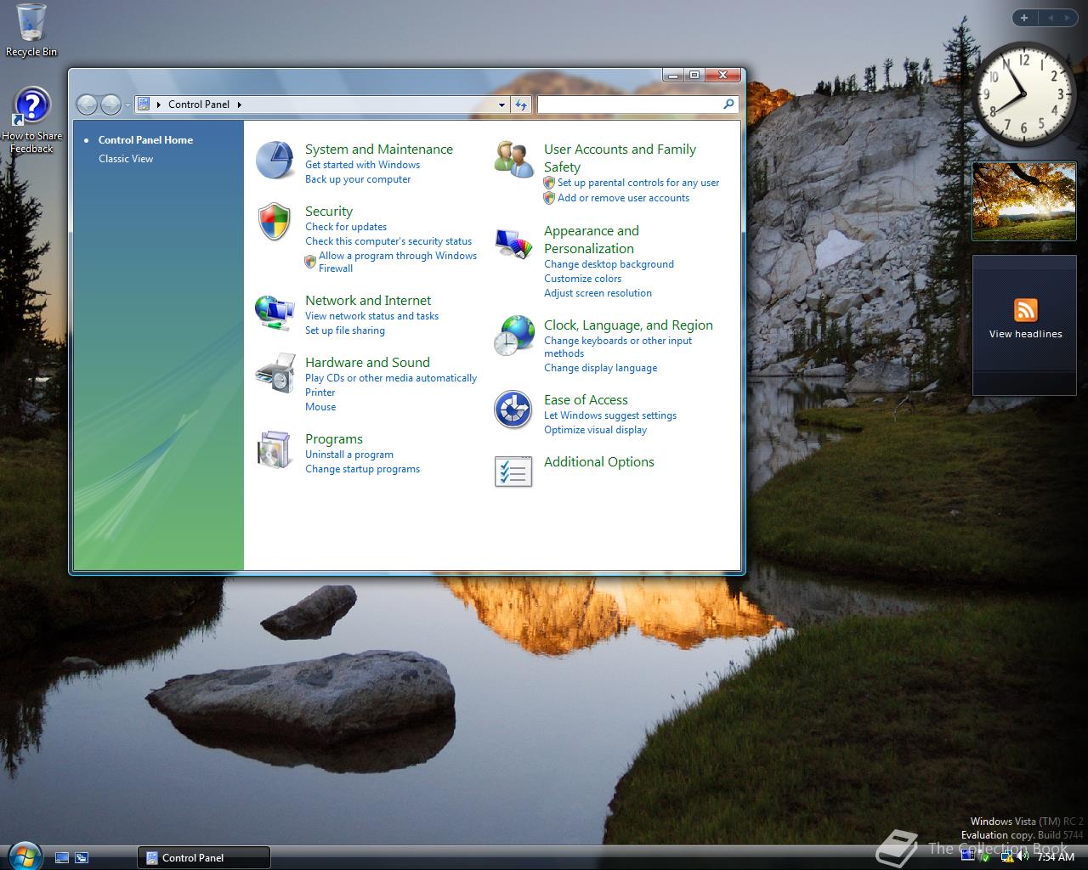1088x870 pixels.
Task: Expand arrow before Control Panel breadcrumb
Action: coord(159,105)
